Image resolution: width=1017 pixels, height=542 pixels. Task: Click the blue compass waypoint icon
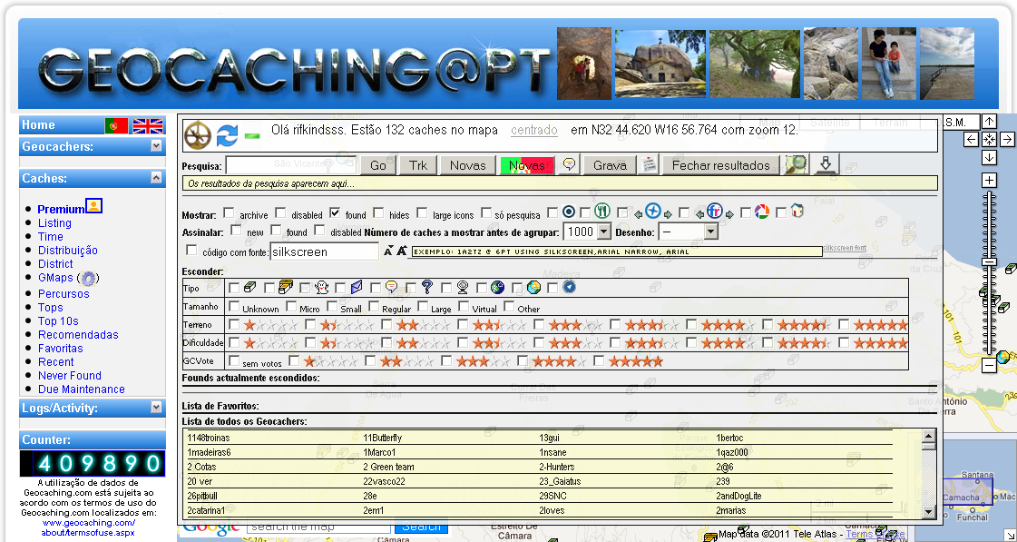pyautogui.click(x=652, y=212)
